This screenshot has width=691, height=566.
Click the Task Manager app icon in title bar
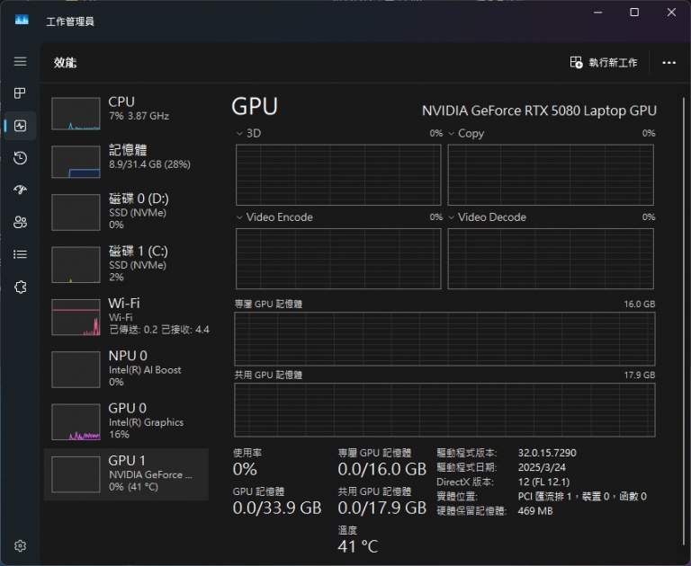pos(22,20)
